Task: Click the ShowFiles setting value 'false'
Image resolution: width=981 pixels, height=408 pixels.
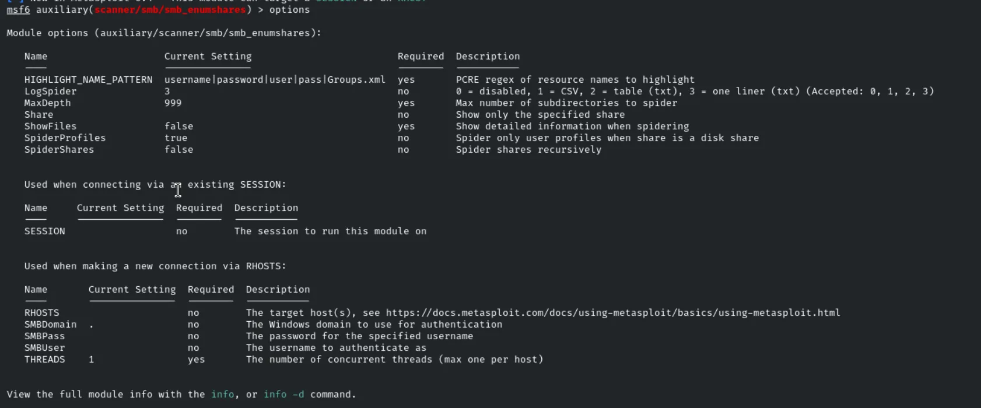Action: [178, 126]
